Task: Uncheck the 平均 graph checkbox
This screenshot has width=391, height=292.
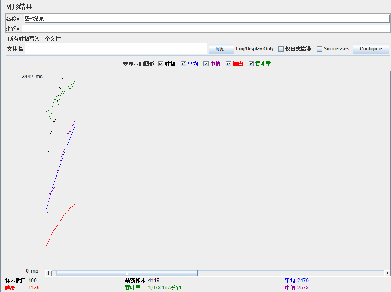Action: (x=183, y=64)
